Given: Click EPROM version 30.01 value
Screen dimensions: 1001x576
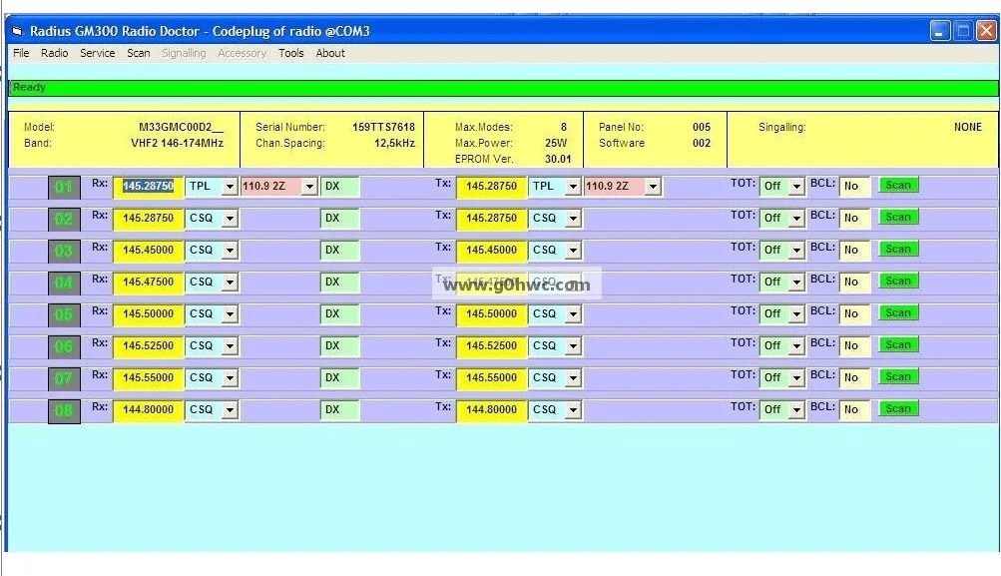Looking at the screenshot, I should [x=558, y=159].
